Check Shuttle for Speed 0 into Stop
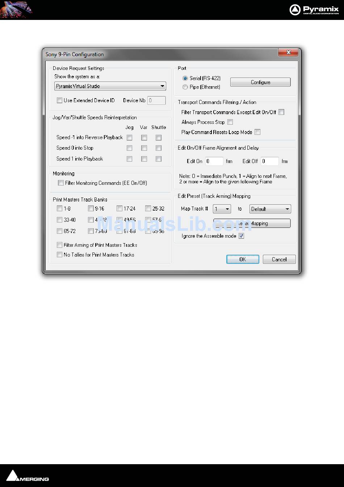Image resolution: width=344 pixels, height=487 pixels. click(158, 148)
